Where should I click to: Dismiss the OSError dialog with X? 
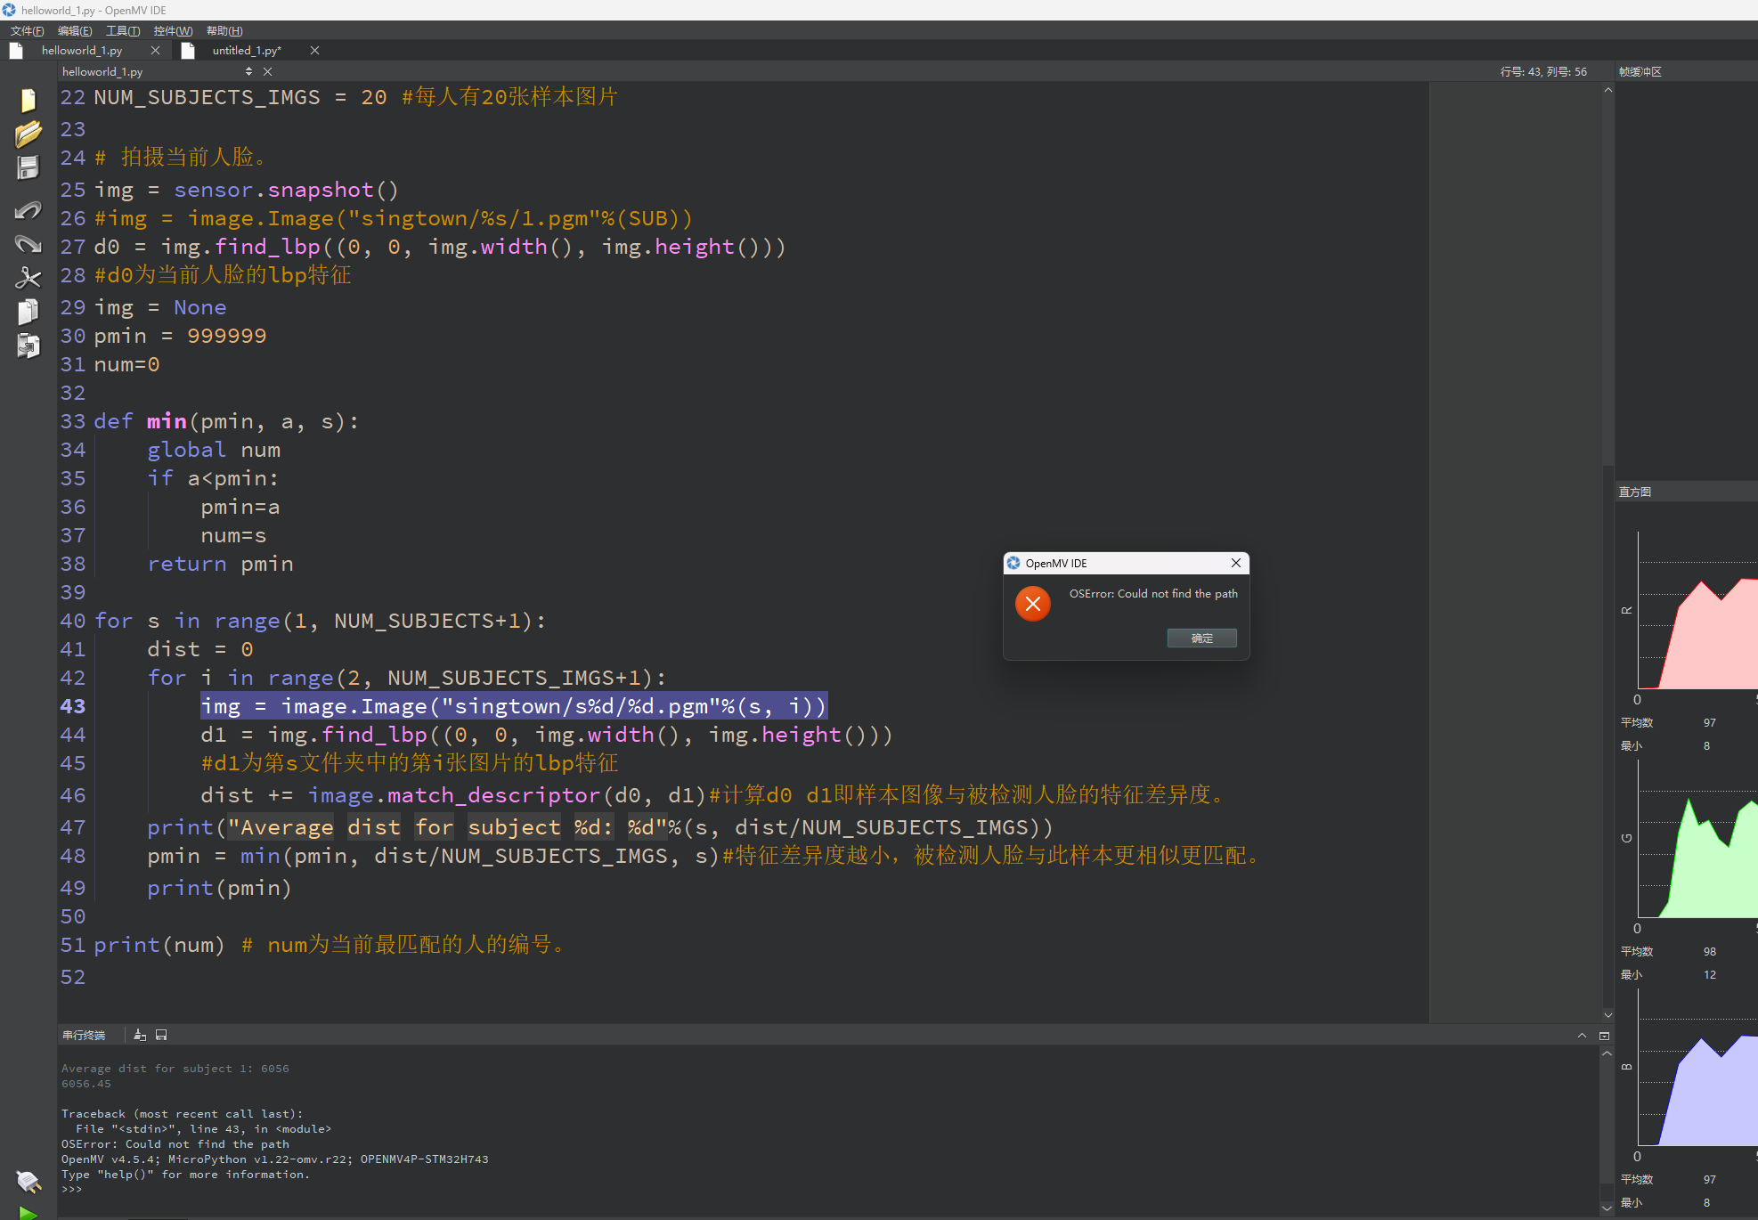point(1236,563)
